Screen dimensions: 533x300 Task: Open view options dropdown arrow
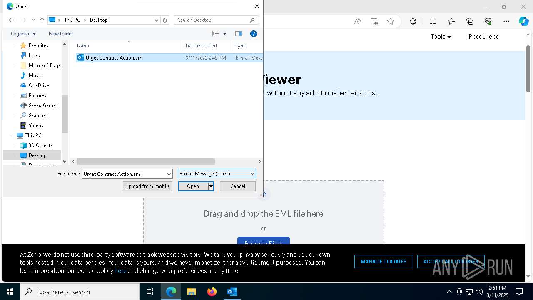(x=225, y=34)
